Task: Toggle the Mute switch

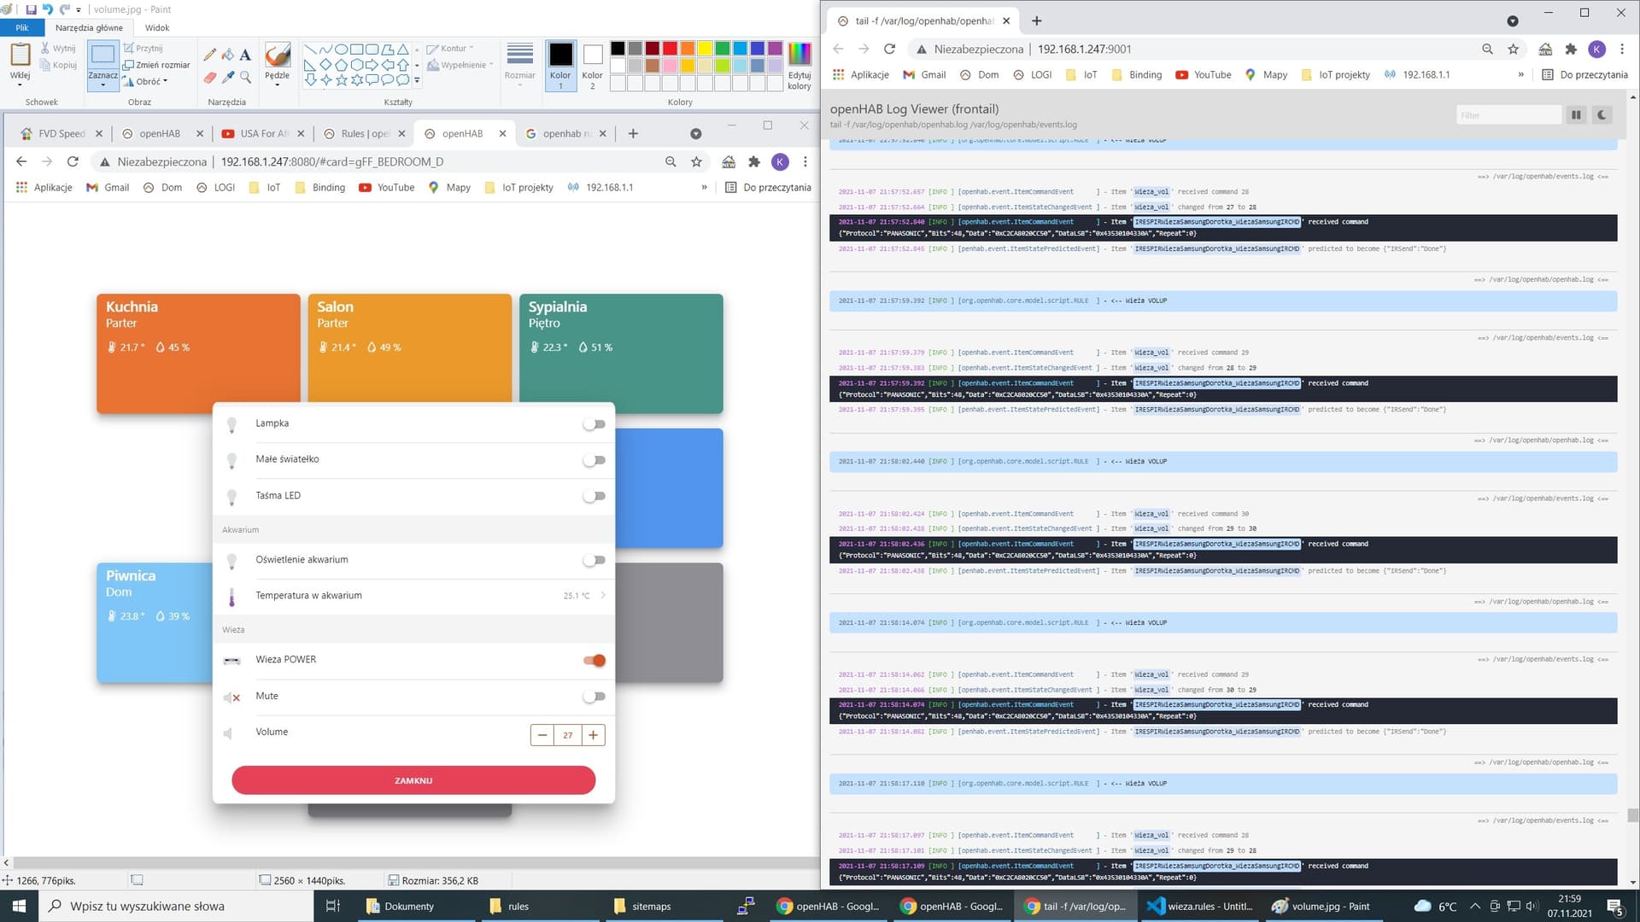Action: (x=594, y=697)
